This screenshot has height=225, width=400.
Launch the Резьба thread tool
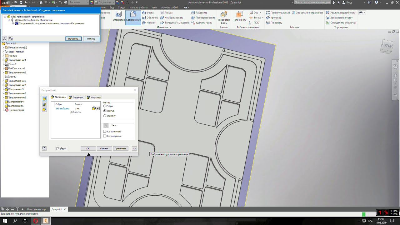(166, 13)
